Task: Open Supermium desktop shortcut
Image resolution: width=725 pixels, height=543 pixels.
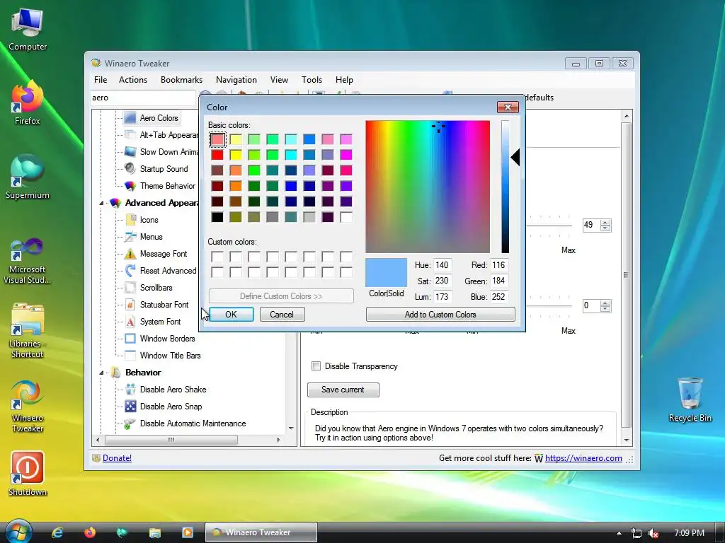Action: coord(28,177)
